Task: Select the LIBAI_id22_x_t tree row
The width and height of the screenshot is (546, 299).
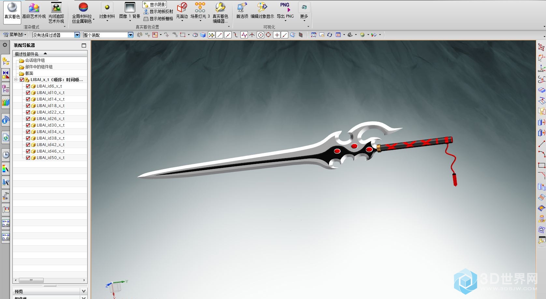Action: (x=50, y=112)
